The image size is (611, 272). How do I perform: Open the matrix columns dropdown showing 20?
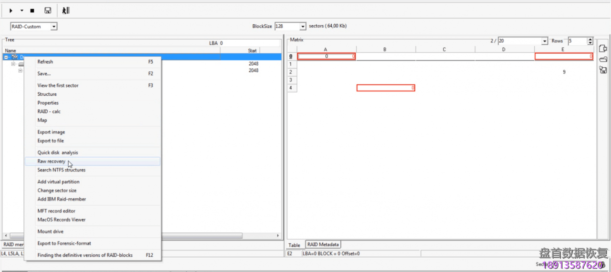544,41
